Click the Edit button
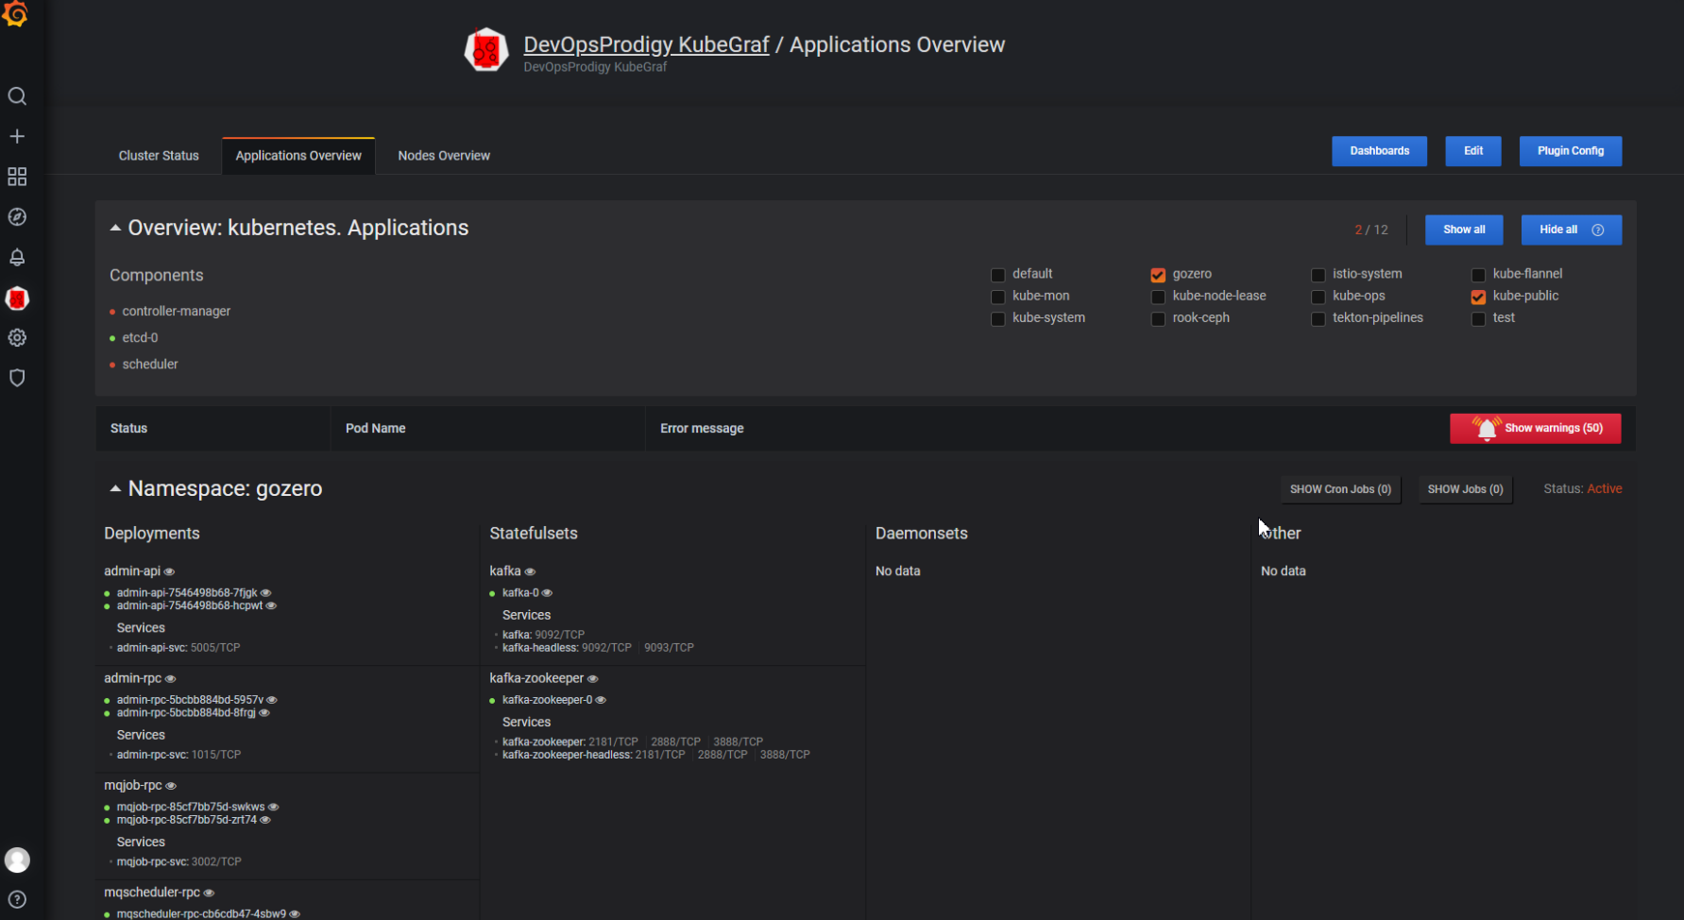This screenshot has height=920, width=1684. [x=1473, y=151]
